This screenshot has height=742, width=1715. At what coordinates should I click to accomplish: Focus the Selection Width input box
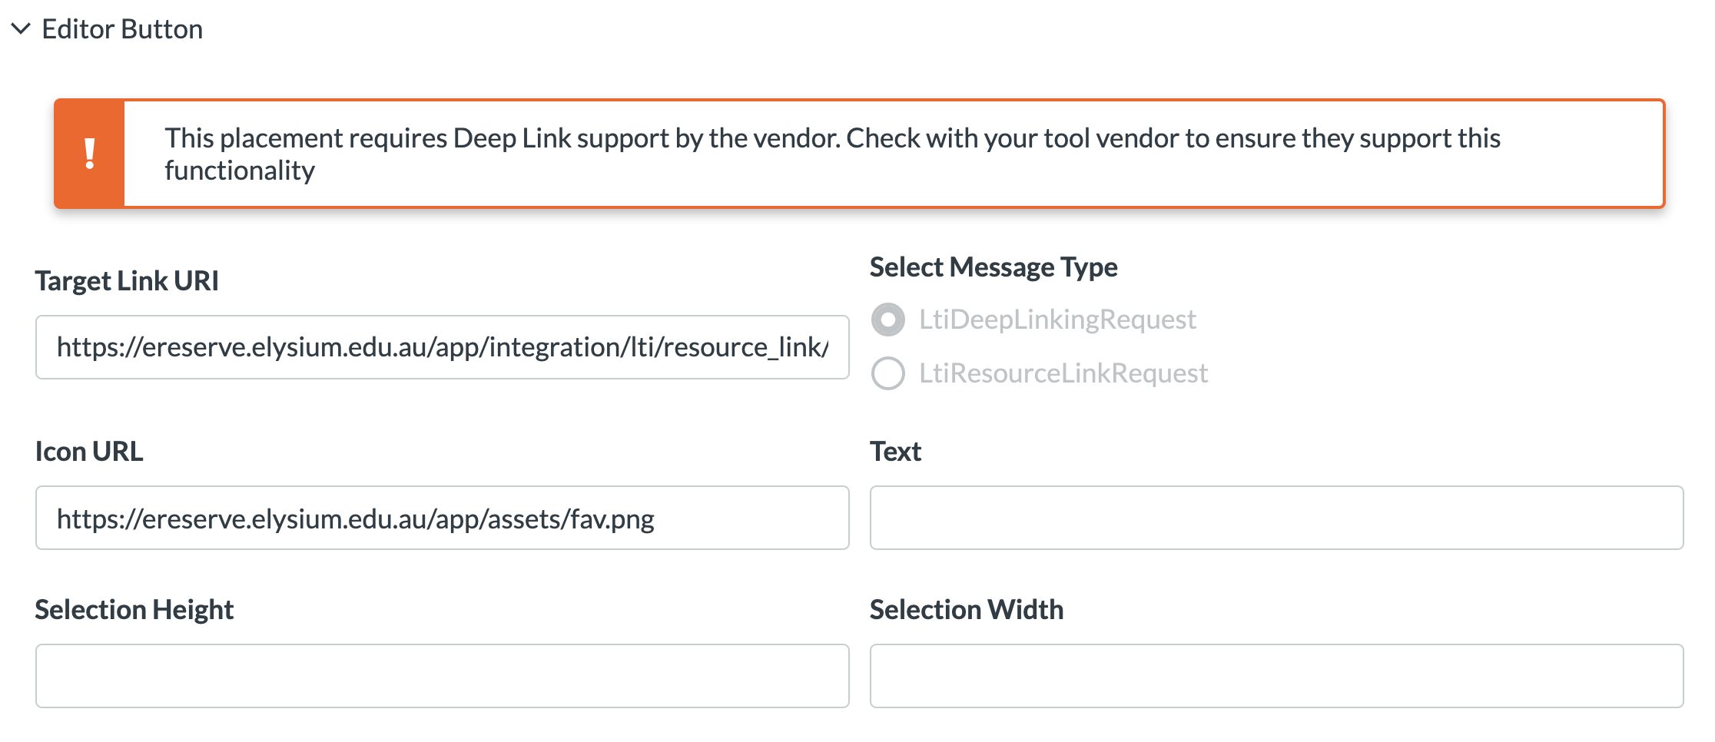coord(1275,676)
